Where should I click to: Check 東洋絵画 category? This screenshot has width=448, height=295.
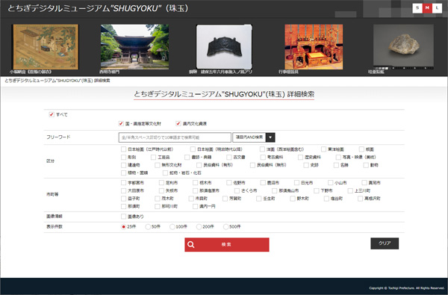point(323,149)
